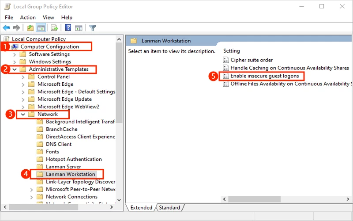Click the Local Computer Policy document icon
The height and width of the screenshot is (221, 353).
pyautogui.click(x=7, y=39)
